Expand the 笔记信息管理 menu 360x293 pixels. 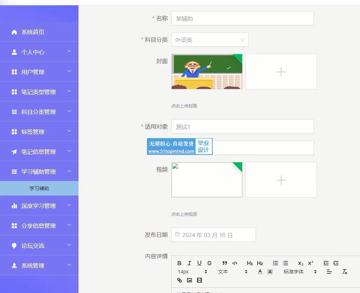coord(39,152)
